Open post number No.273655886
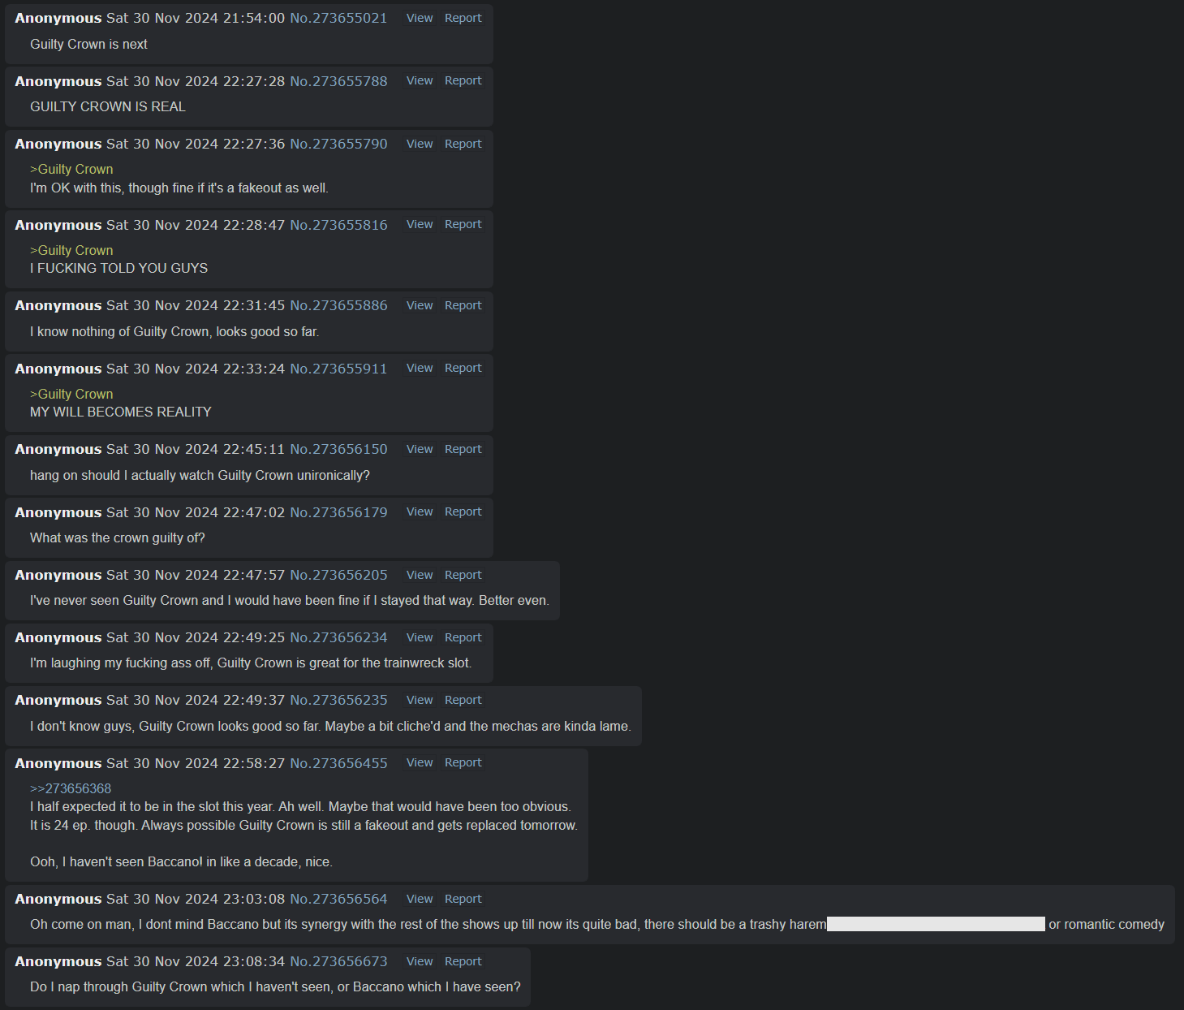The width and height of the screenshot is (1184, 1010). point(338,305)
